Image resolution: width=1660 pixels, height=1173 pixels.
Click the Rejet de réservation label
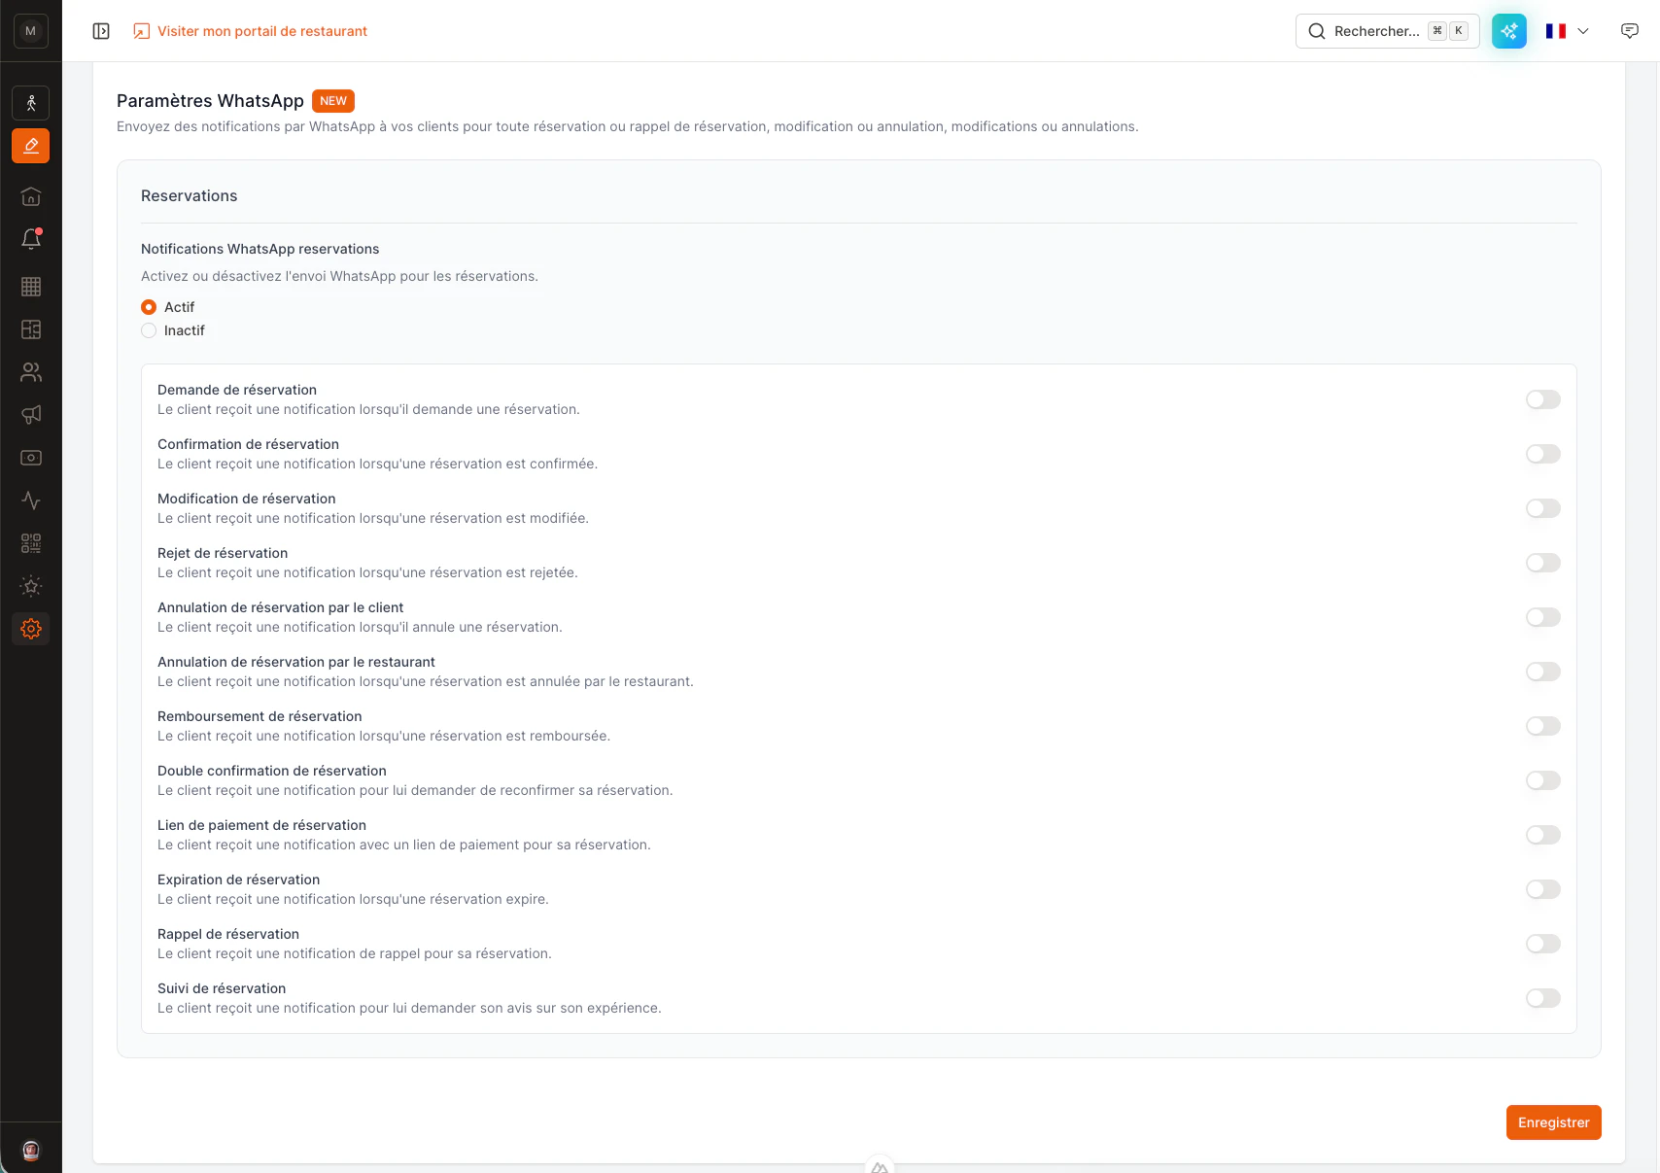click(223, 553)
